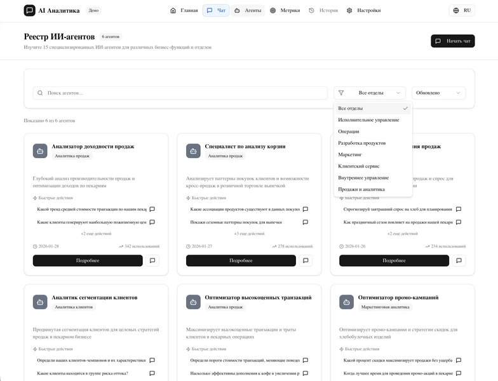Chat icon for 'Покажи сезонные паттерны' action
This screenshot has height=381, width=498.
(306, 222)
